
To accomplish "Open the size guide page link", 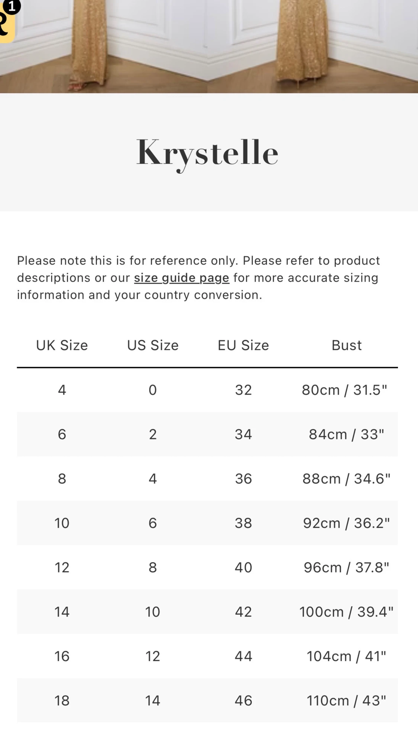I will [x=181, y=278].
